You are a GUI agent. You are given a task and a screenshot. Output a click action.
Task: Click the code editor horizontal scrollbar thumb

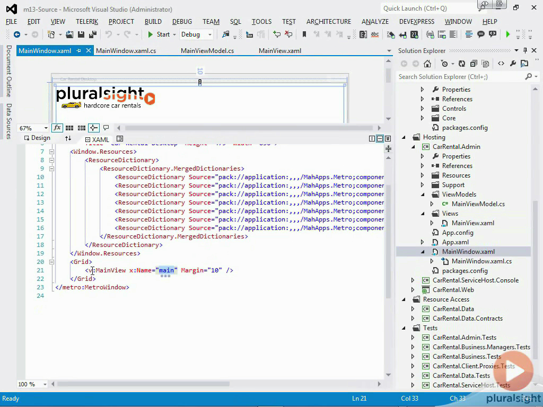point(143,384)
